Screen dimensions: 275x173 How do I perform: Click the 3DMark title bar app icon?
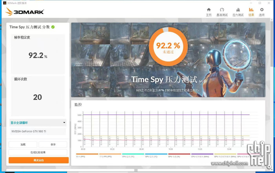coord(4,3)
